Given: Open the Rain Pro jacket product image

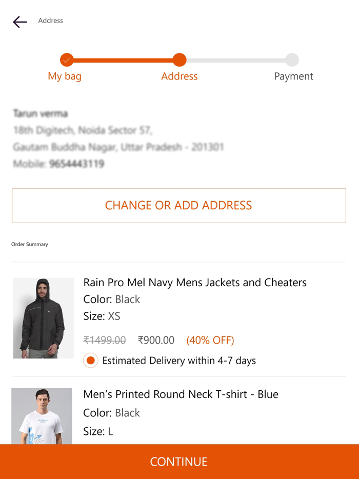Looking at the screenshot, I should 43,317.
